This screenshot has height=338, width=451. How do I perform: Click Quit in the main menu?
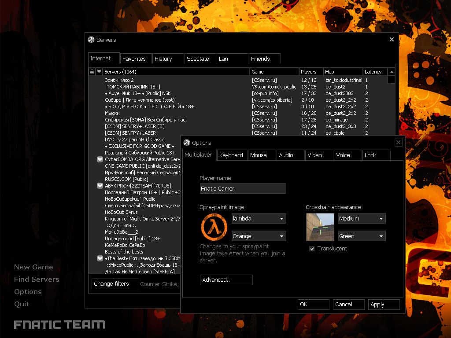coord(22,304)
